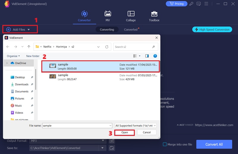Click the refresh button in file dialog
The width and height of the screenshot is (238, 154).
(107, 47)
